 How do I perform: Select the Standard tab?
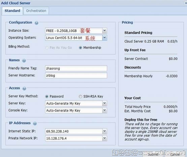tap(12, 11)
